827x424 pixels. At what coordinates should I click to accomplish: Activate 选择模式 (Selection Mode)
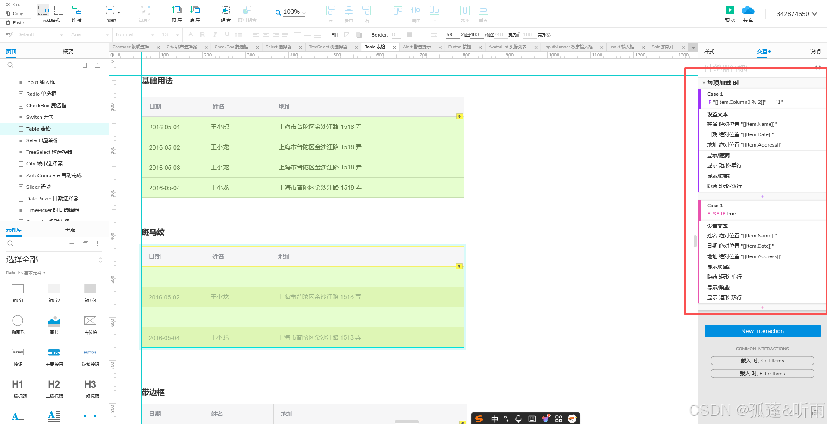pyautogui.click(x=42, y=12)
